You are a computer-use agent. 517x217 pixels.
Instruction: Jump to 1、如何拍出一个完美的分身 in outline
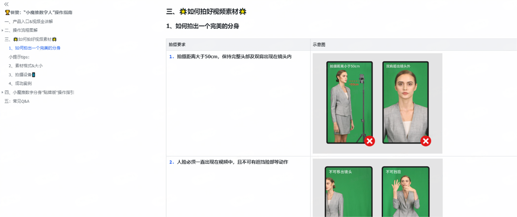[38, 48]
